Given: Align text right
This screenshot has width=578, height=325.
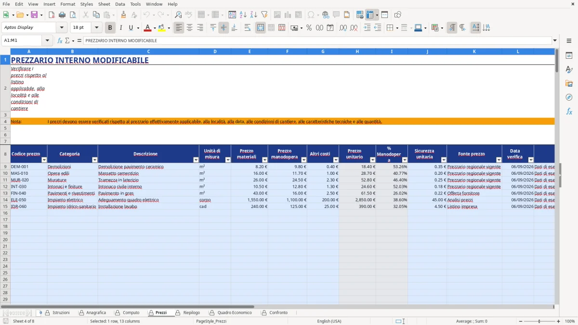Looking at the screenshot, I should (x=200, y=28).
